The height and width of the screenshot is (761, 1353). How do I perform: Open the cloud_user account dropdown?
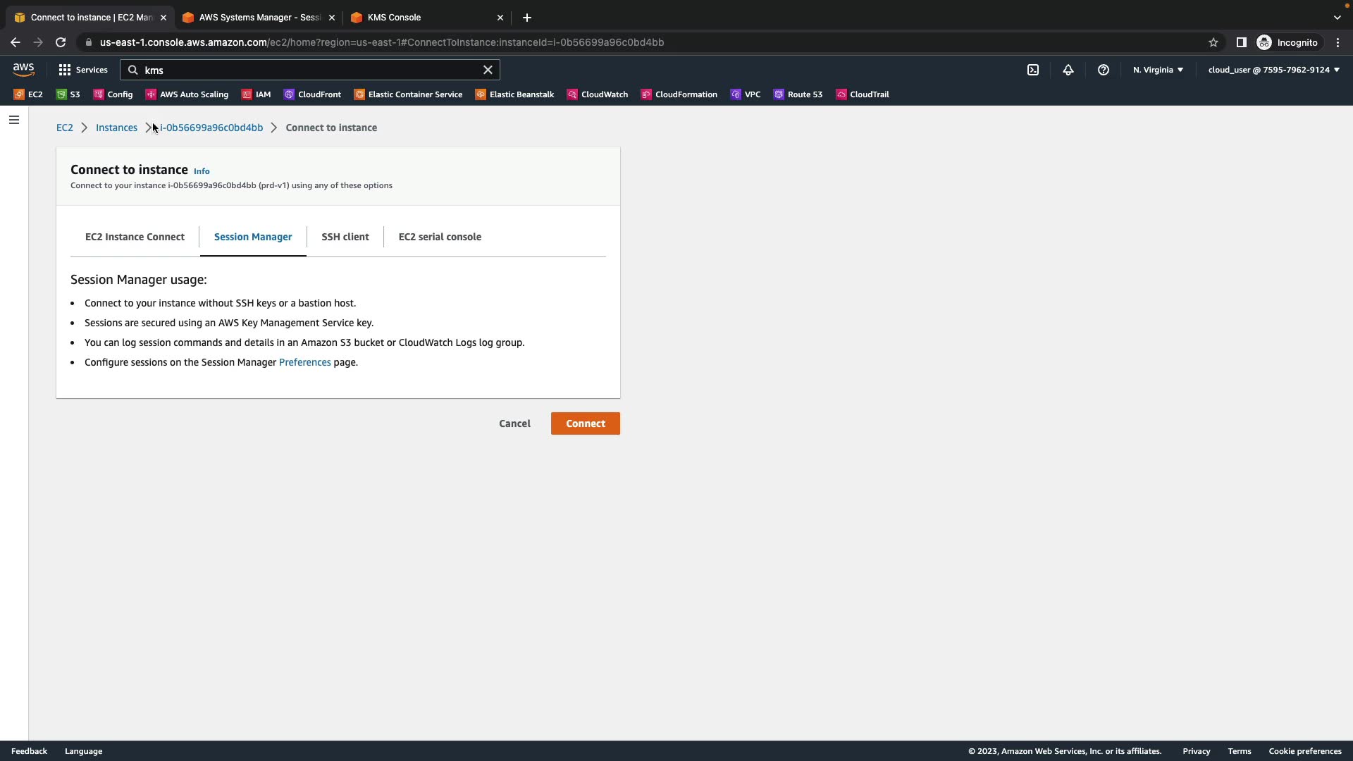[x=1273, y=70]
